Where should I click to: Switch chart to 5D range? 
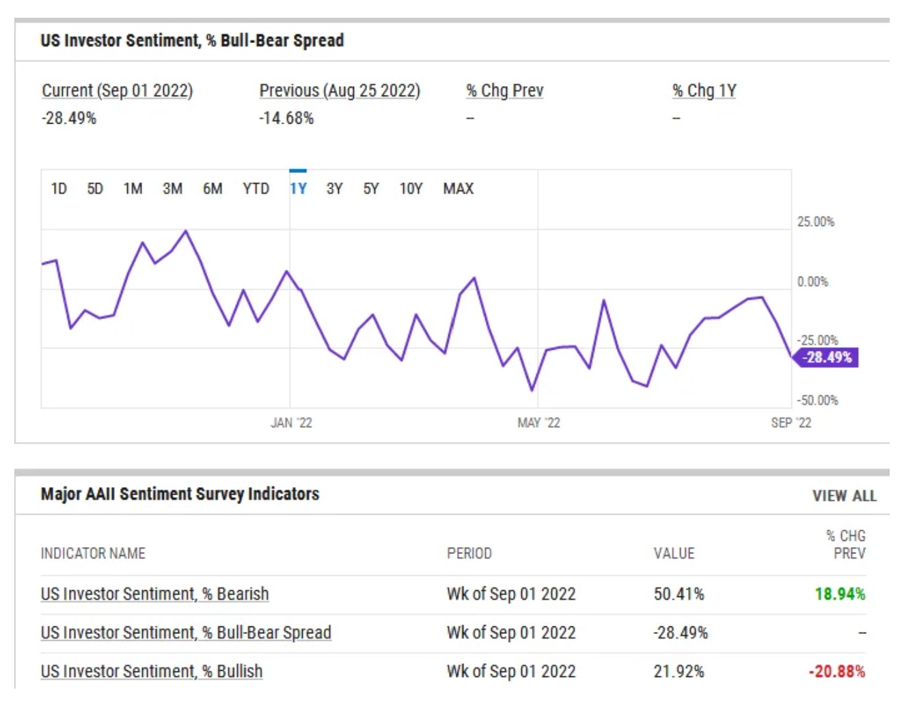click(95, 189)
